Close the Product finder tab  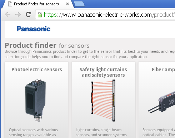[x=67, y=4]
